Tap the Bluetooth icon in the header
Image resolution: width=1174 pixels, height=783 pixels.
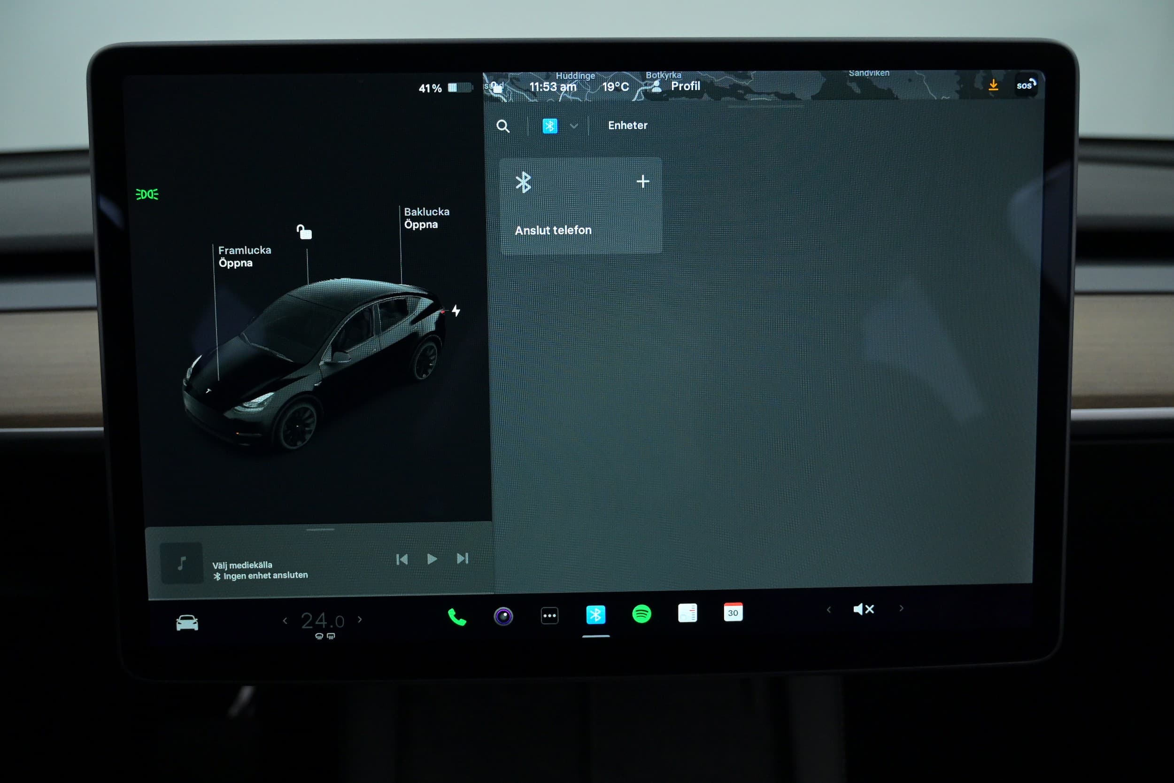(550, 126)
